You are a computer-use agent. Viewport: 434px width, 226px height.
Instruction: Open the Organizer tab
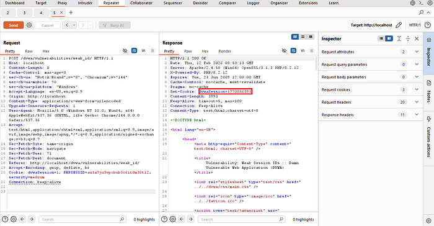(x=279, y=3)
